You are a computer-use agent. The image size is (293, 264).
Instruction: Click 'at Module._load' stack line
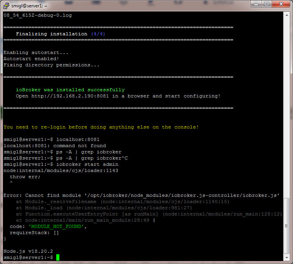[x=104, y=208]
